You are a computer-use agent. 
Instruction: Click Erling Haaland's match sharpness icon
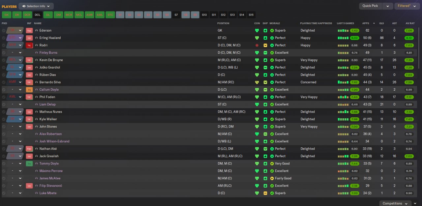click(265, 38)
